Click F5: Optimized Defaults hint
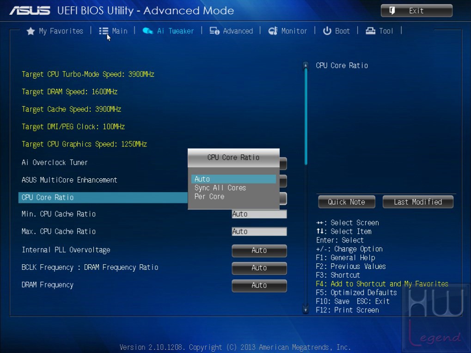 coord(356,292)
